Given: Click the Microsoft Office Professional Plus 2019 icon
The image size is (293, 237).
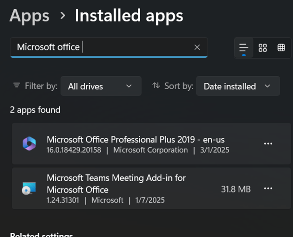Looking at the screenshot, I should coord(29,143).
